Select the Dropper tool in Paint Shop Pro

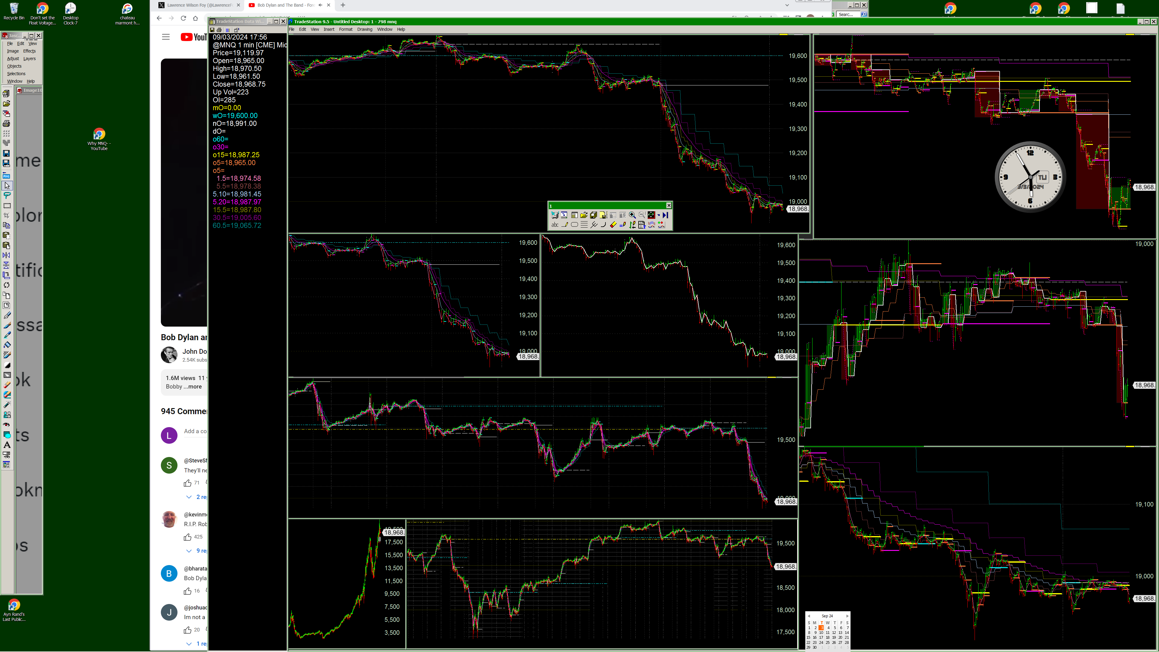(7, 335)
